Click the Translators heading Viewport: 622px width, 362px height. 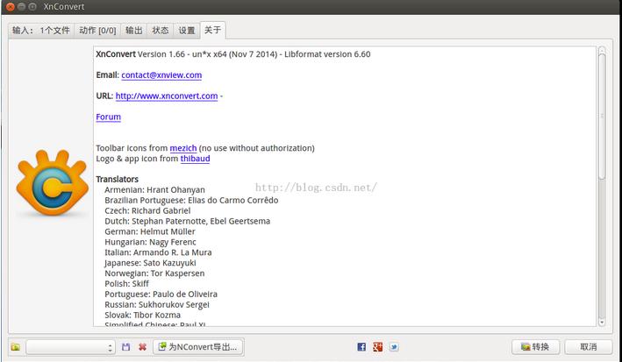pyautogui.click(x=117, y=179)
